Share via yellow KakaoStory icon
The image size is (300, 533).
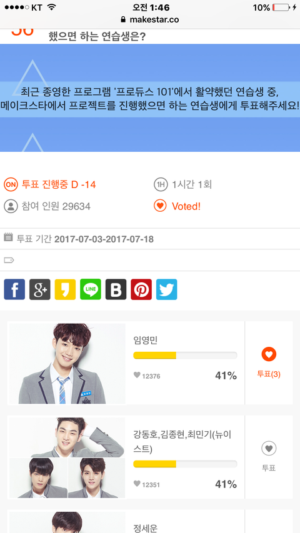pyautogui.click(x=65, y=289)
